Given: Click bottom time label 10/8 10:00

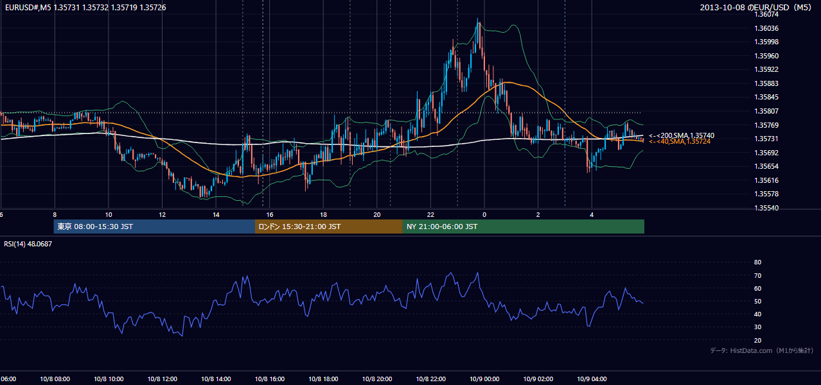Looking at the screenshot, I should pyautogui.click(x=109, y=379).
